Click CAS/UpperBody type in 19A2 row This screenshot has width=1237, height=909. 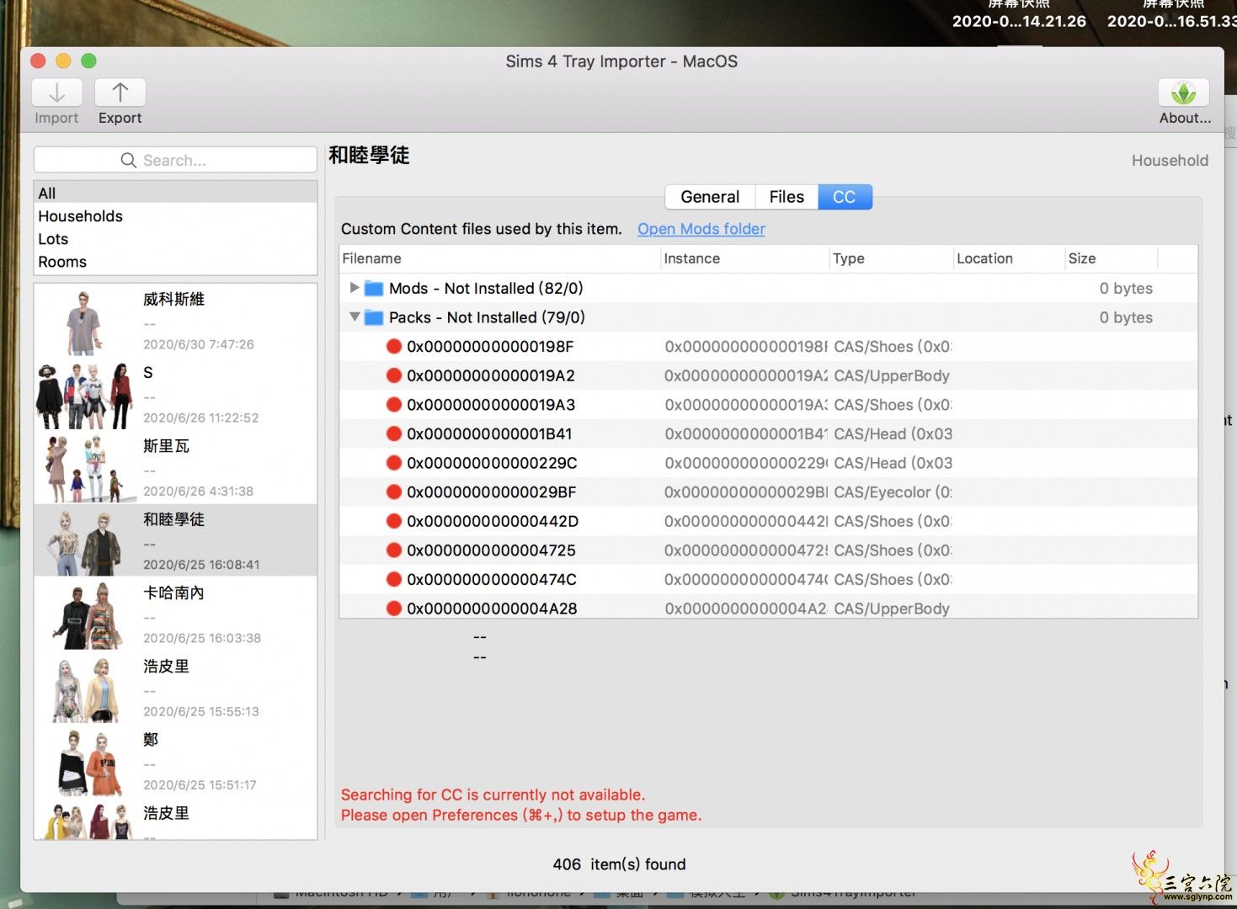point(892,375)
